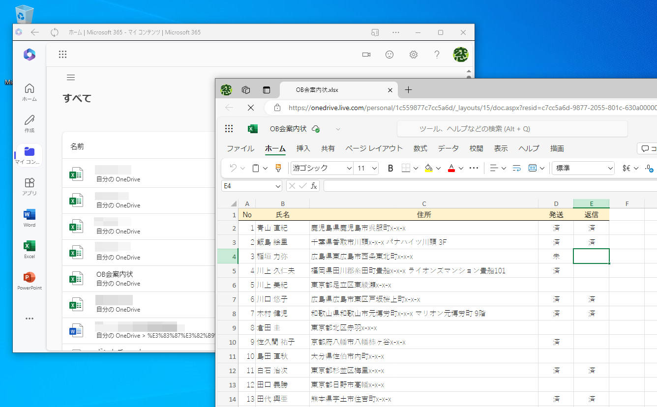Open the Fill Color bucket icon
This screenshot has height=407, width=657.
pyautogui.click(x=427, y=168)
